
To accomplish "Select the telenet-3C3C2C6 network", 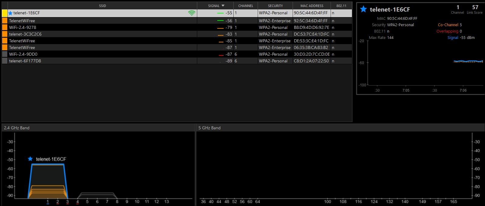I will (x=177, y=34).
